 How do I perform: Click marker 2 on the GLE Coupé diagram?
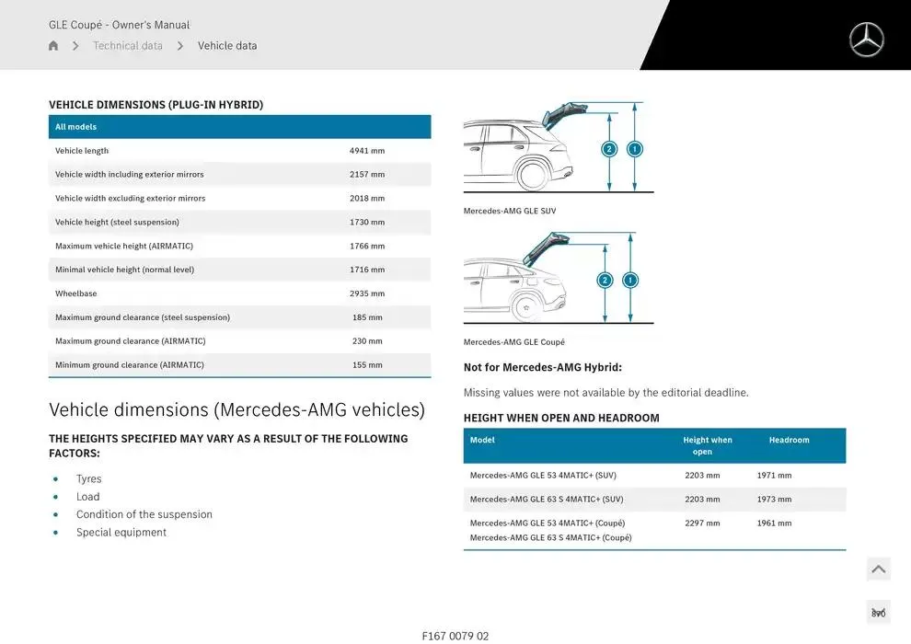tap(605, 280)
